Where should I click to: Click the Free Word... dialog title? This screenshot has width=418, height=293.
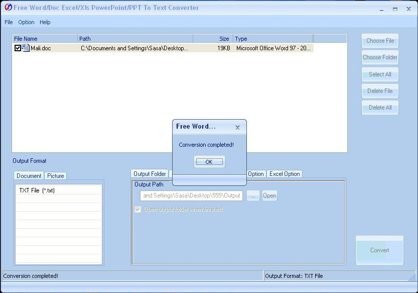click(196, 126)
